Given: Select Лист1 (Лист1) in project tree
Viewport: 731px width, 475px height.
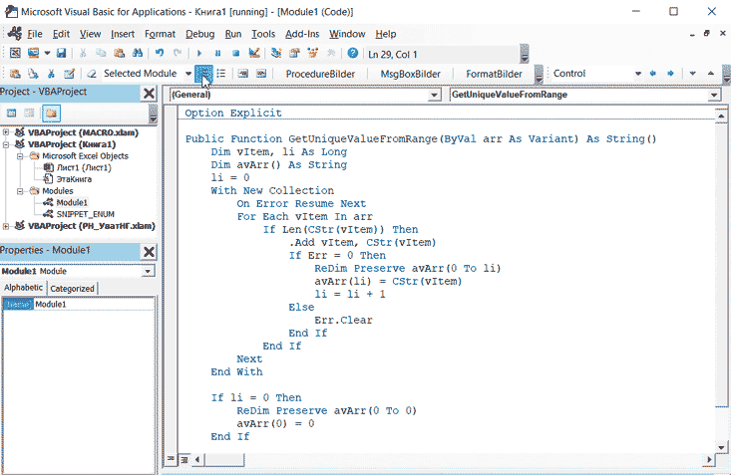Looking at the screenshot, I should click(x=84, y=167).
